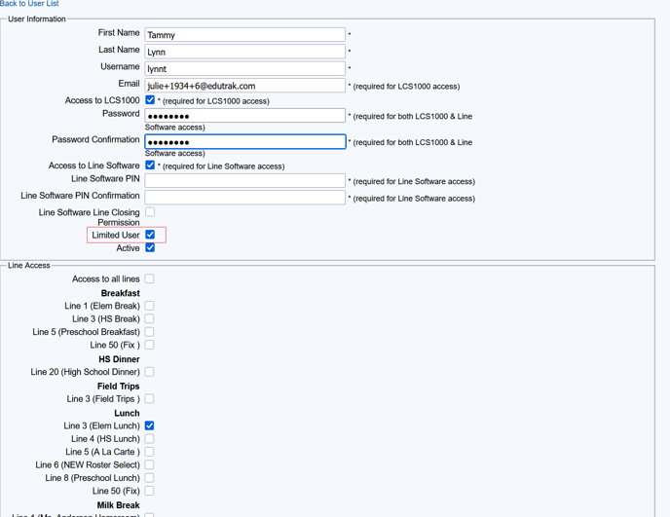Toggle the Active checkbox
The width and height of the screenshot is (670, 517).
[x=150, y=247]
